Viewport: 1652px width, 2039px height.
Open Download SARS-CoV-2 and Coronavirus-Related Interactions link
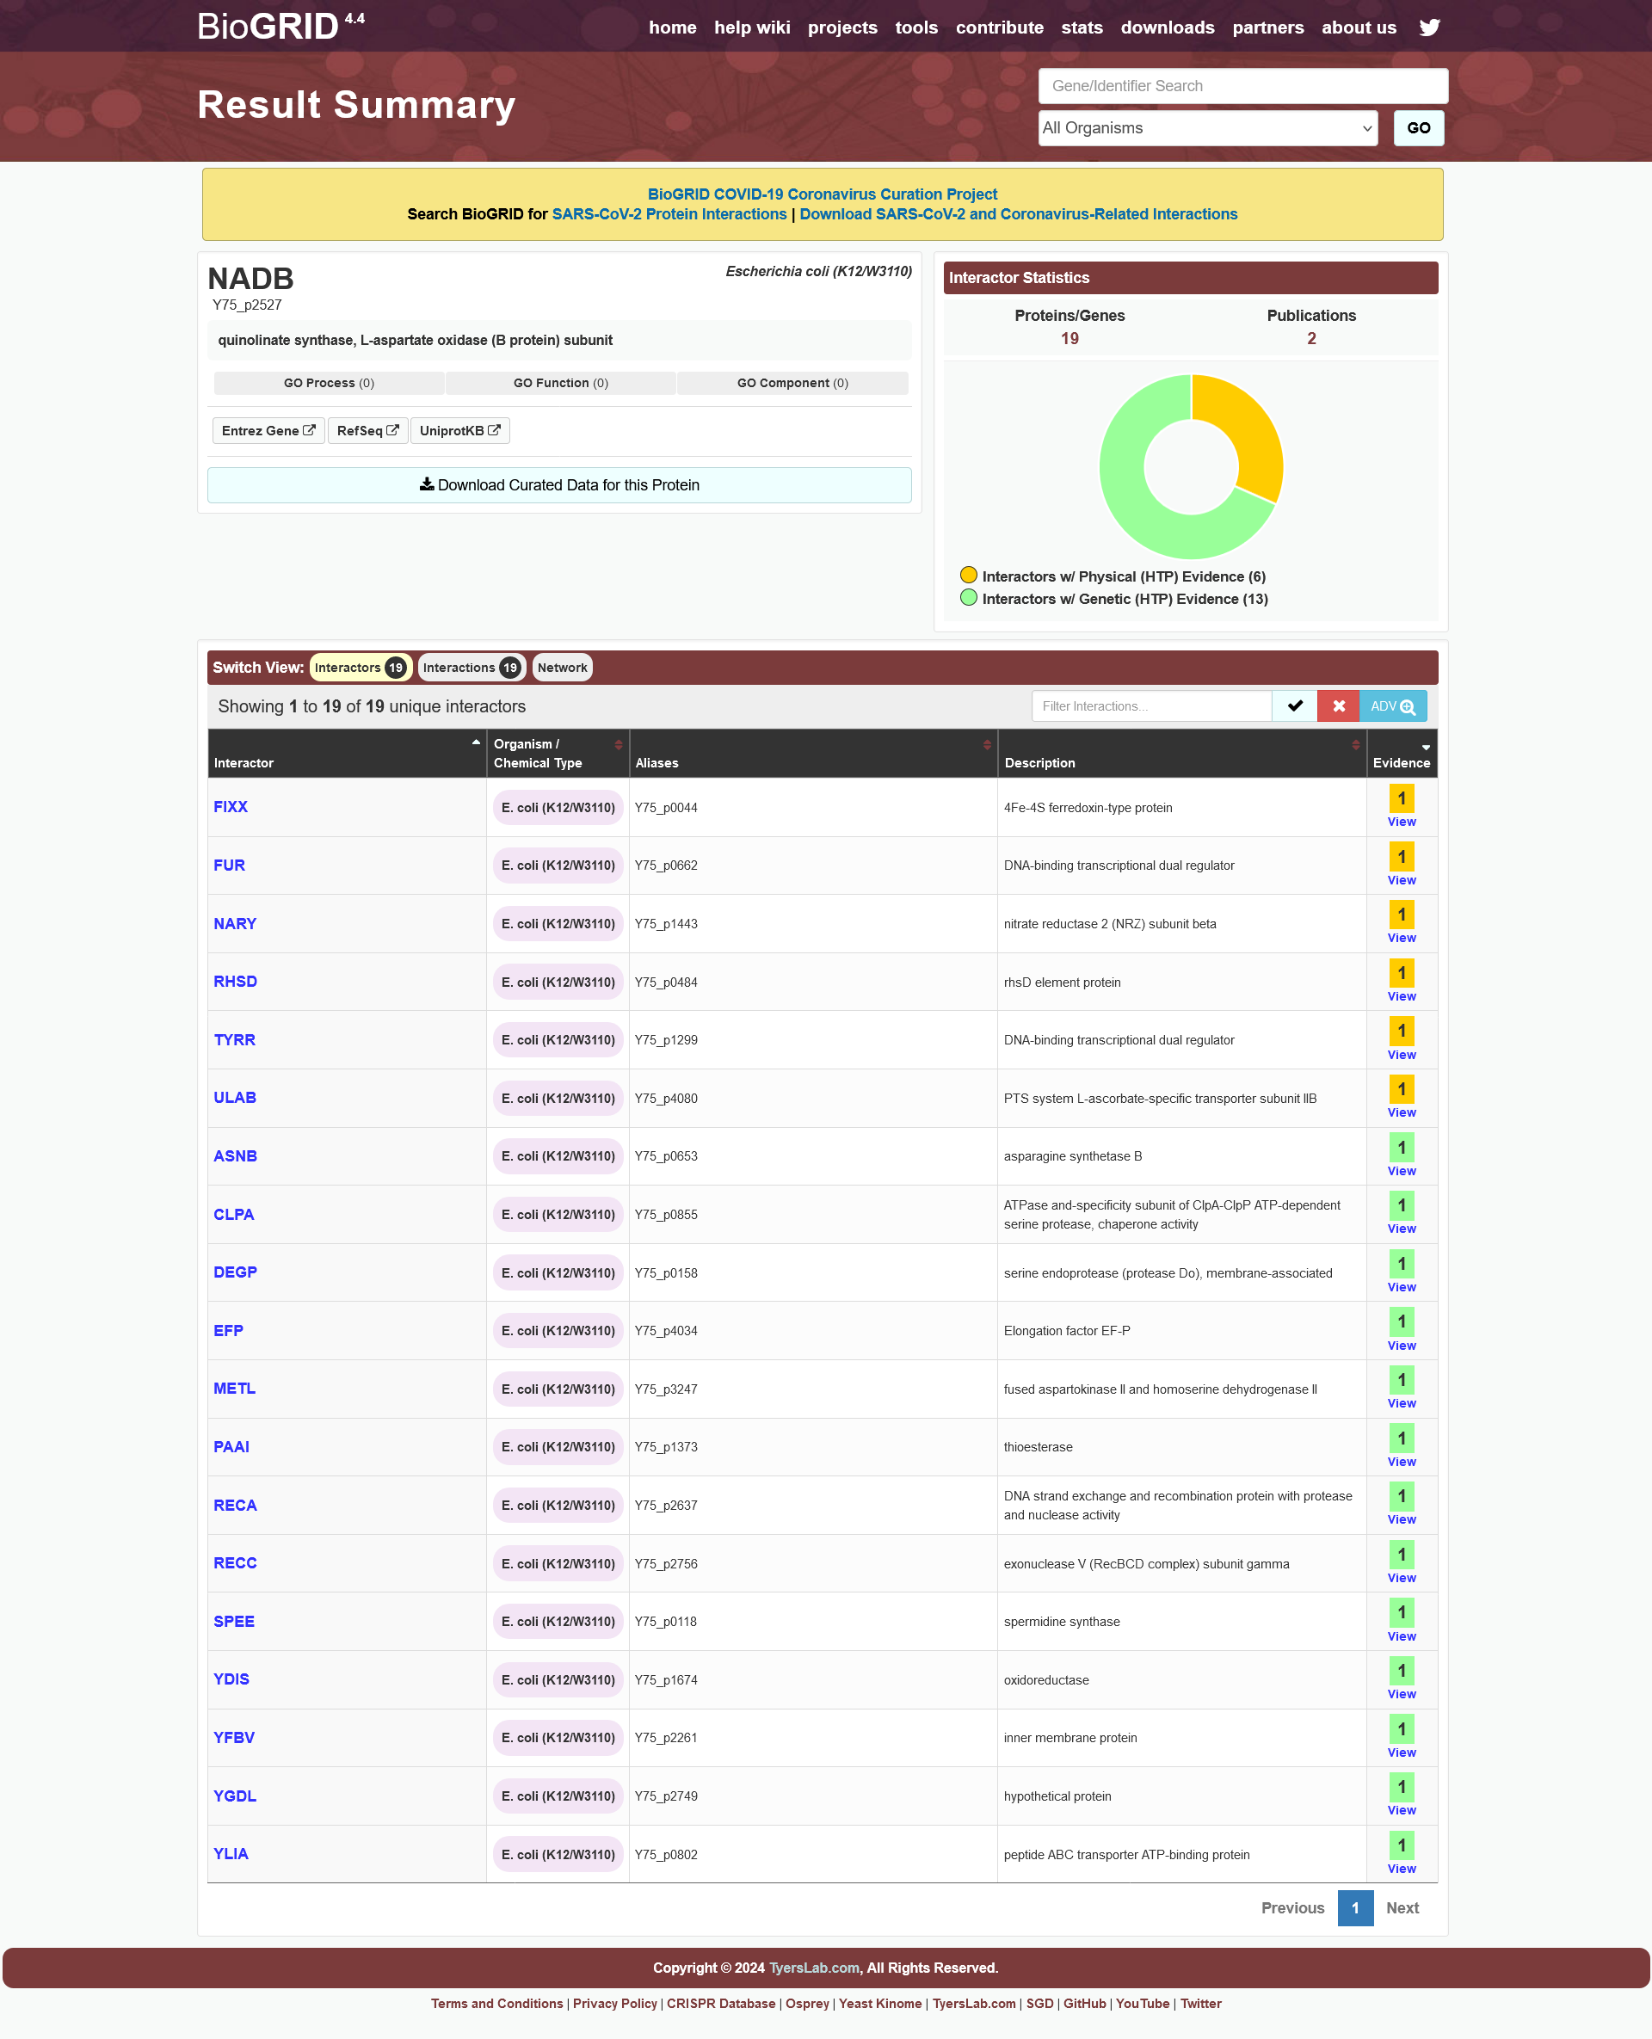click(x=1018, y=214)
